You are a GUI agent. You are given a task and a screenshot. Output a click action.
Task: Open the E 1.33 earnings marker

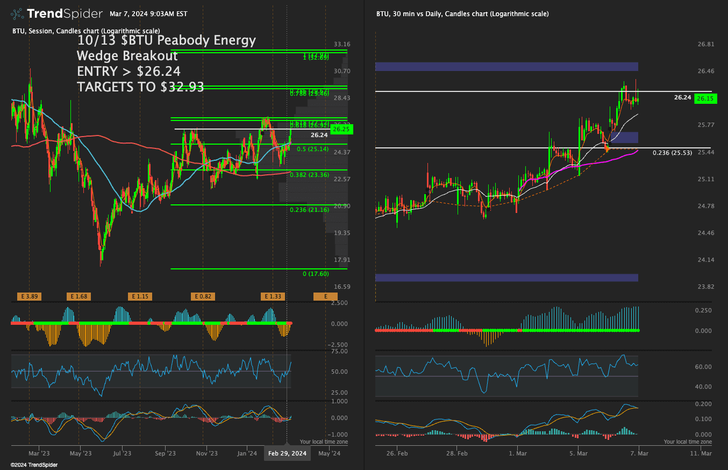click(273, 296)
